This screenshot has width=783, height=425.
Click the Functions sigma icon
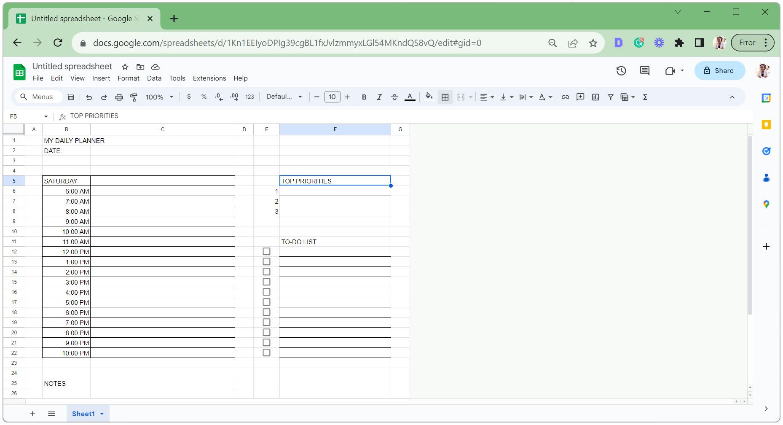(x=645, y=97)
